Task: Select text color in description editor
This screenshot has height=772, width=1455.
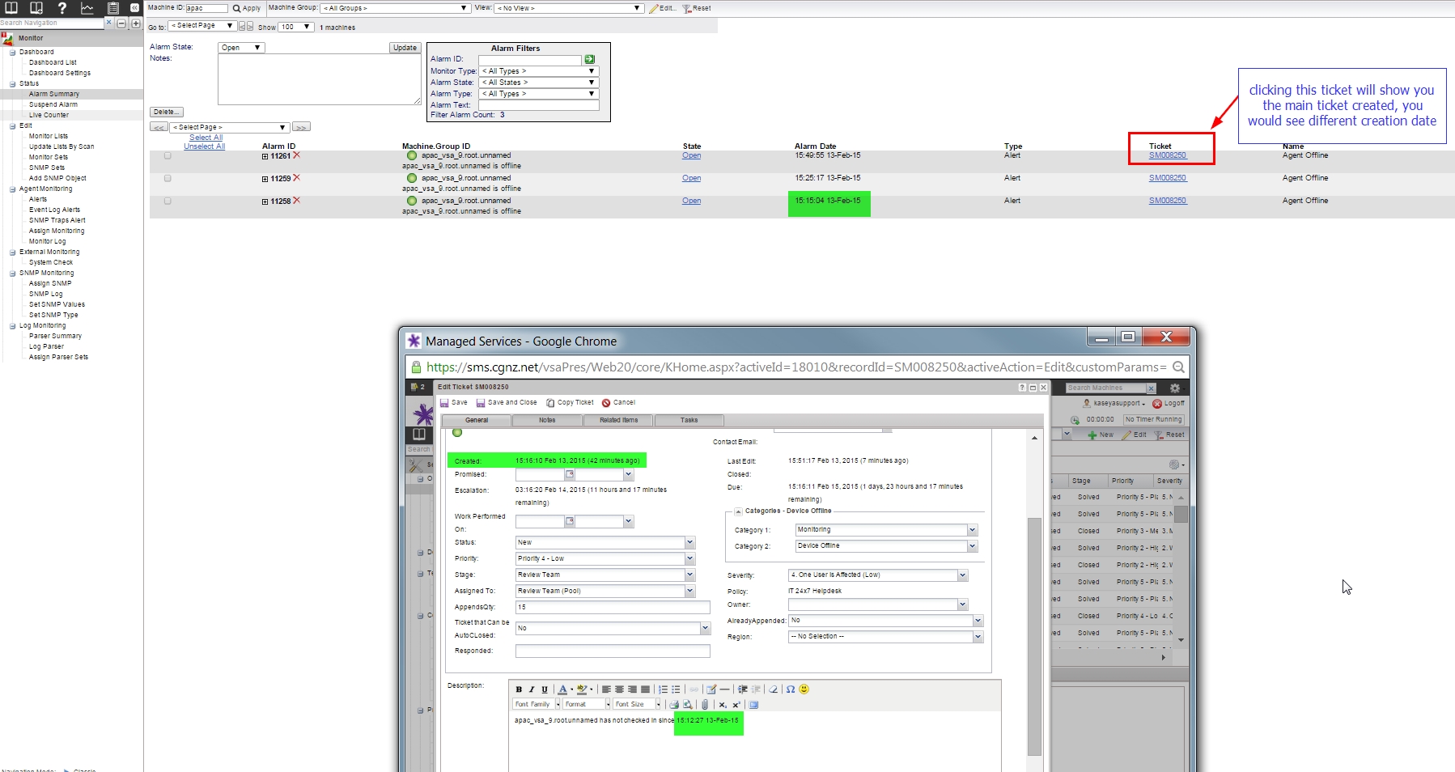Action: pos(562,689)
